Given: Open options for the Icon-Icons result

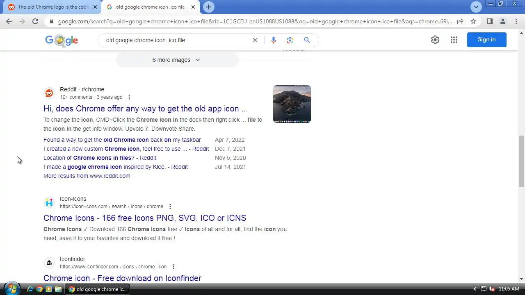Looking at the screenshot, I should 170,206.
